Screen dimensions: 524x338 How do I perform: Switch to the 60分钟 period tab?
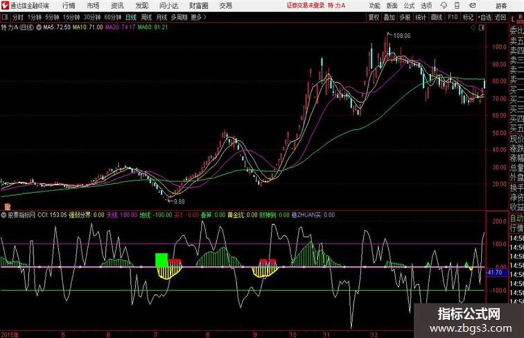[113, 17]
